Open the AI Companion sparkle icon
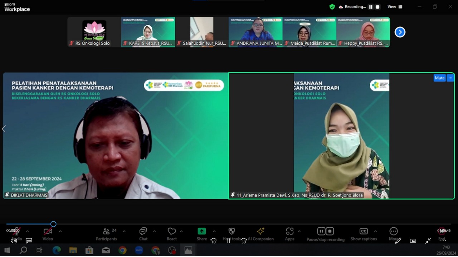Image resolution: width=458 pixels, height=257 pixels. click(x=260, y=231)
